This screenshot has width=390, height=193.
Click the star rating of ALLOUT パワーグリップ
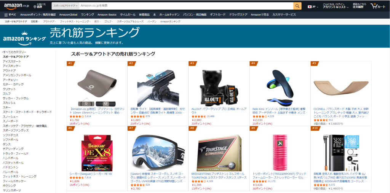coord(199,116)
